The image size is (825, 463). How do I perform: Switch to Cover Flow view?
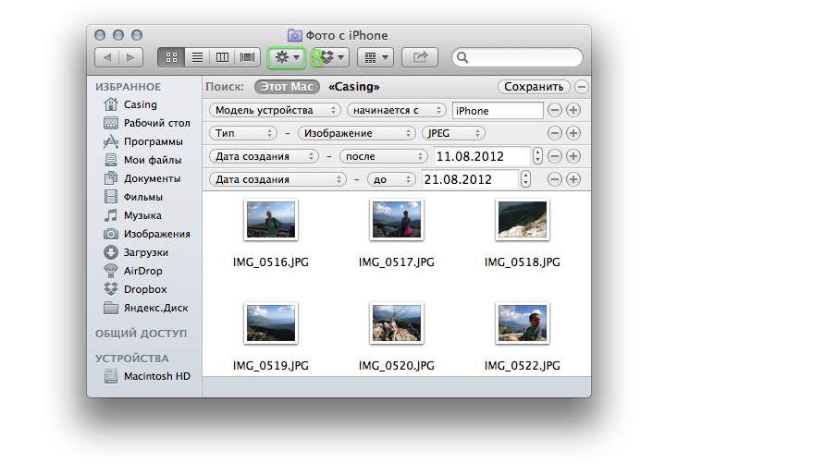click(x=247, y=57)
